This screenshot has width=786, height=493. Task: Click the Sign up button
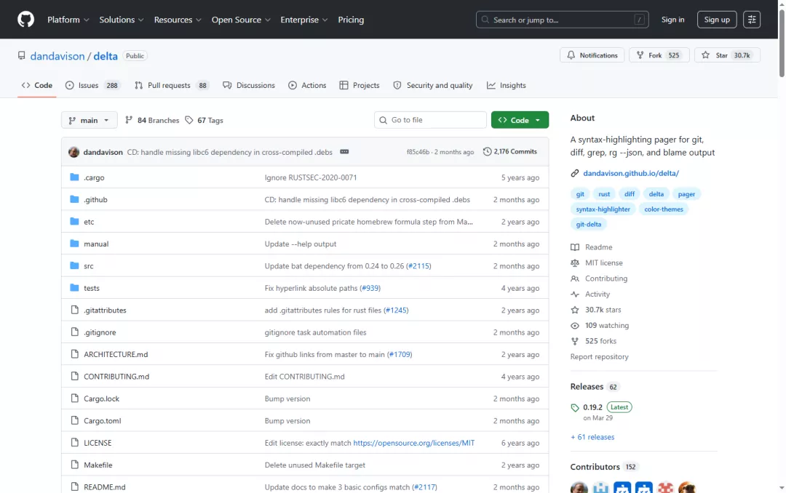point(717,20)
